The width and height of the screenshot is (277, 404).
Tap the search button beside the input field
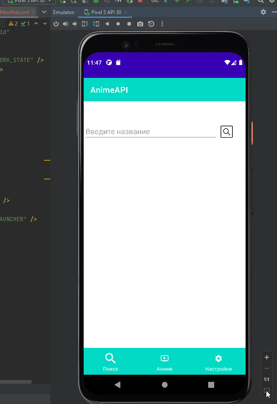click(x=226, y=132)
